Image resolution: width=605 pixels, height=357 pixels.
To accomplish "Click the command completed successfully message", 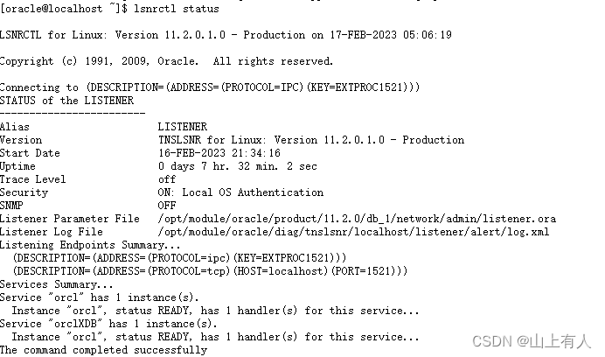I will pos(103,350).
